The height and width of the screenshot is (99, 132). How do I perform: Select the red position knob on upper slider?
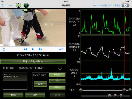tap(124, 90)
